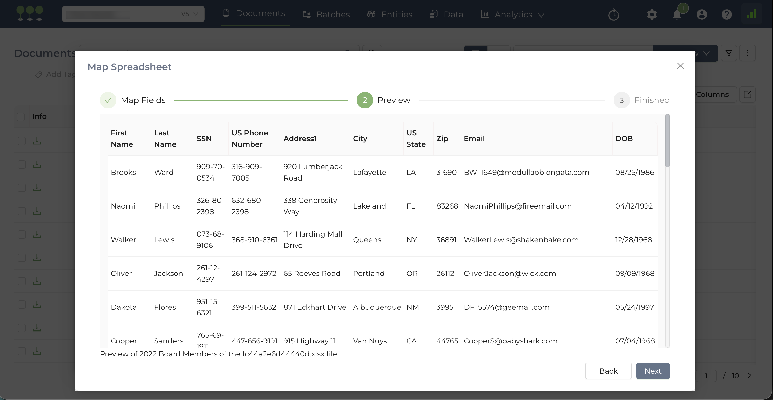Toggle the select-all checkbox next to Info

coord(21,116)
